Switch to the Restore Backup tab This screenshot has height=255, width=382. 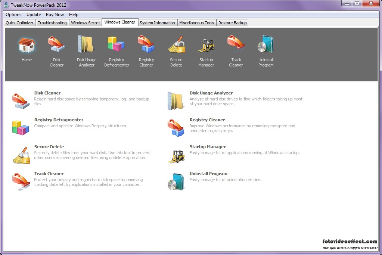(232, 23)
